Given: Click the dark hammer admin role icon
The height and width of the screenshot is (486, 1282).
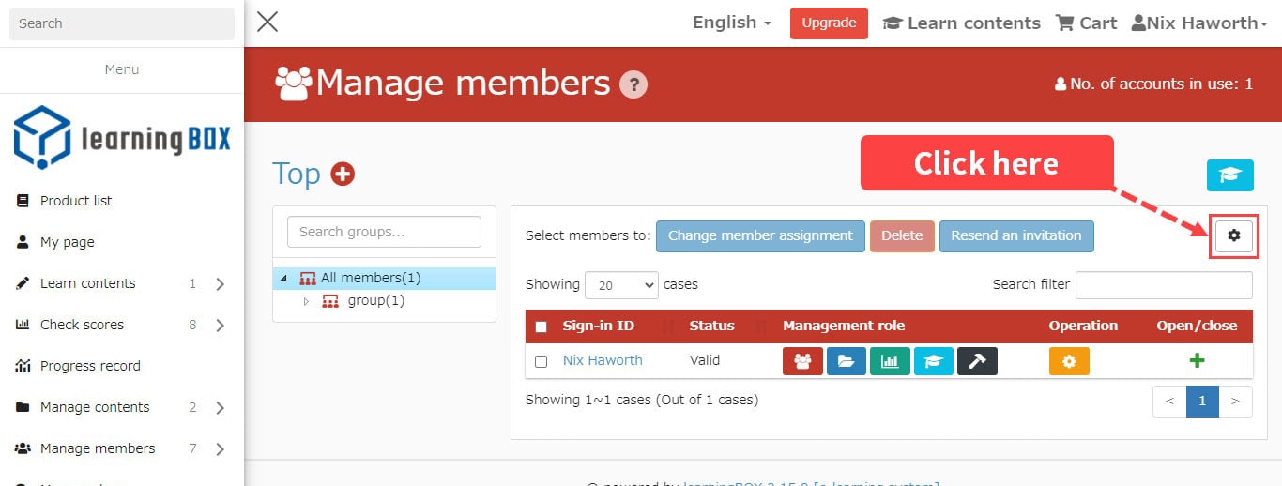Looking at the screenshot, I should (x=977, y=361).
